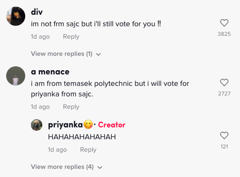The width and height of the screenshot is (240, 177).
Task: Click the chevron beside View more replies (1)
Action: click(x=98, y=54)
